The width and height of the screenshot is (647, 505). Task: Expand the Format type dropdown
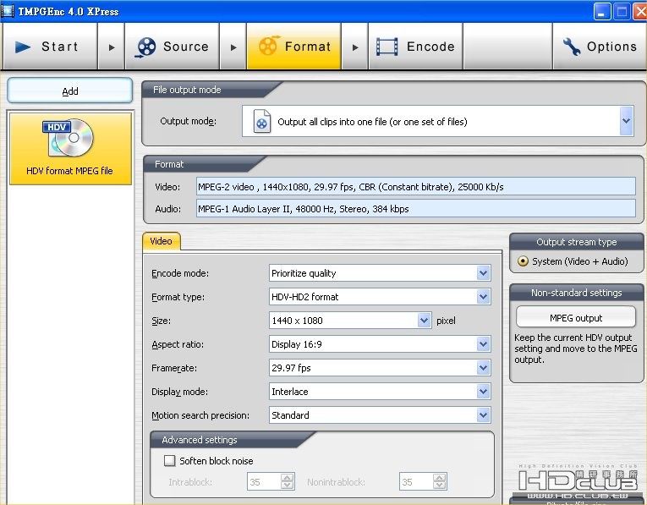click(483, 297)
